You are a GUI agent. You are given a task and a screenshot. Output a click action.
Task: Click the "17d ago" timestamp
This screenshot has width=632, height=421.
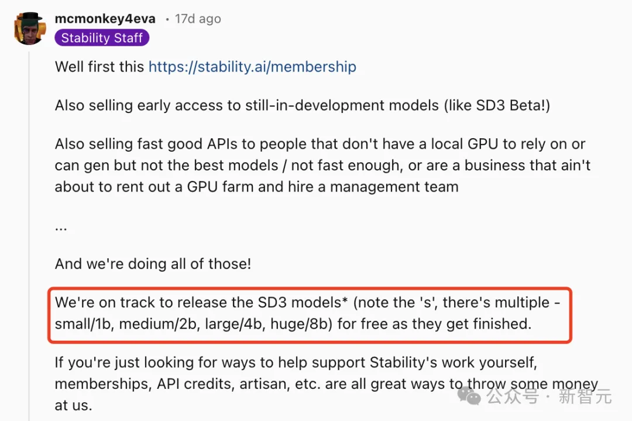click(x=198, y=19)
